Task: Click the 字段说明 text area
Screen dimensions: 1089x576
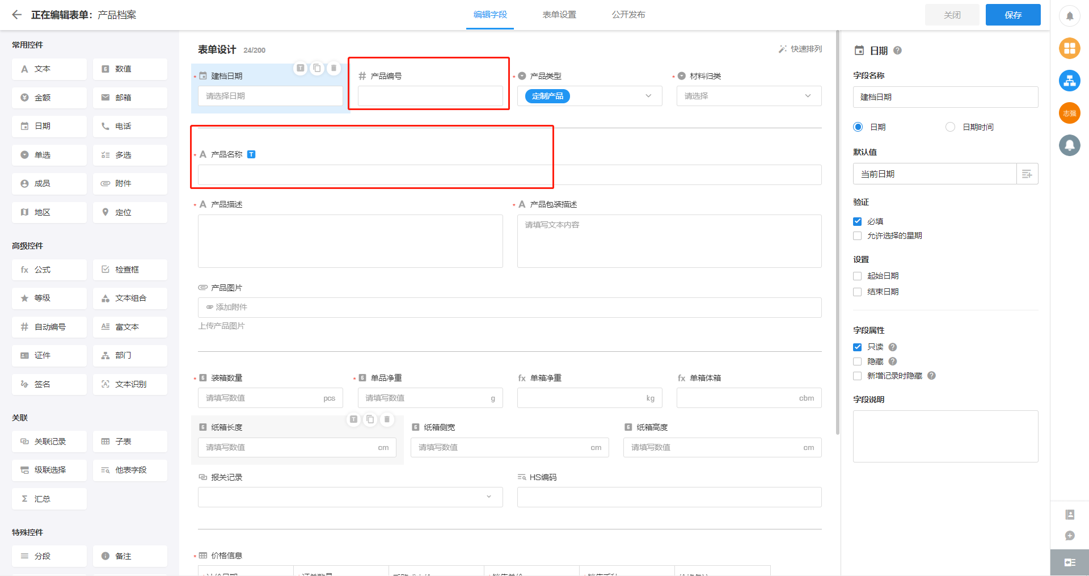Action: pos(946,436)
